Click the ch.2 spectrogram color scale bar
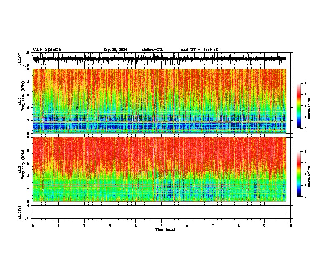Screen dimensions: 327x253 (299, 174)
